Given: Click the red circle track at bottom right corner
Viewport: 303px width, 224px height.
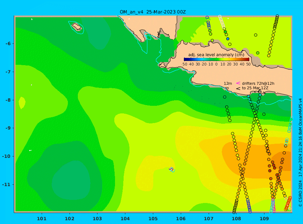Looking at the screenshot, I should coord(288,204).
